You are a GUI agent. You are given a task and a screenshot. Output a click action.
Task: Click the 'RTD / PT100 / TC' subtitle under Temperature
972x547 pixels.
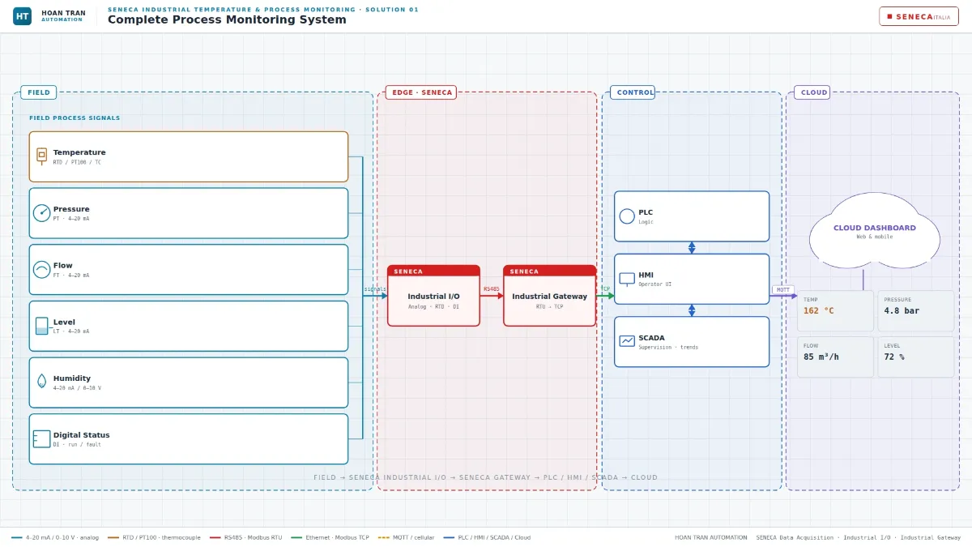point(77,162)
